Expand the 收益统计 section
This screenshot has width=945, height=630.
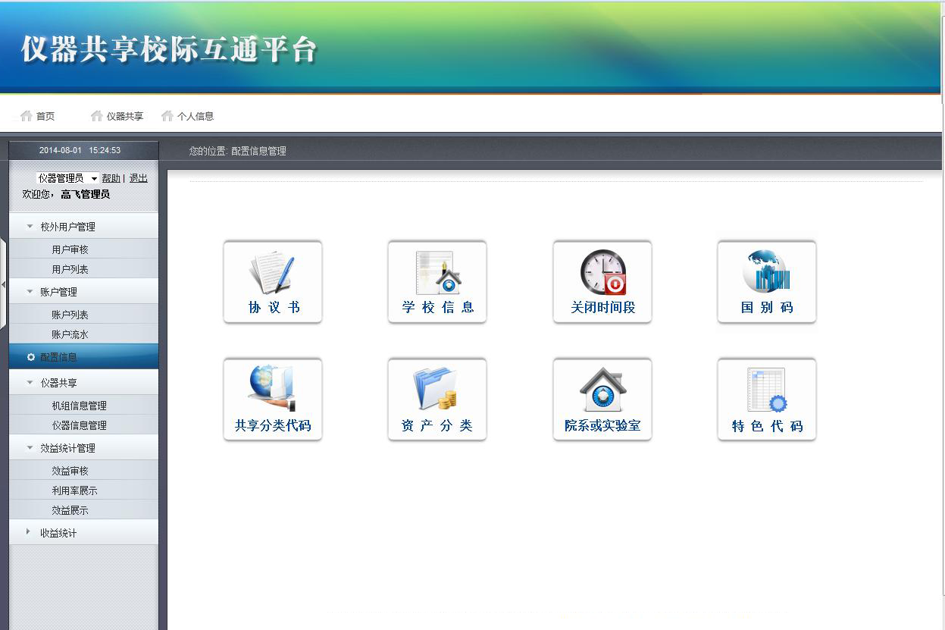tap(58, 533)
